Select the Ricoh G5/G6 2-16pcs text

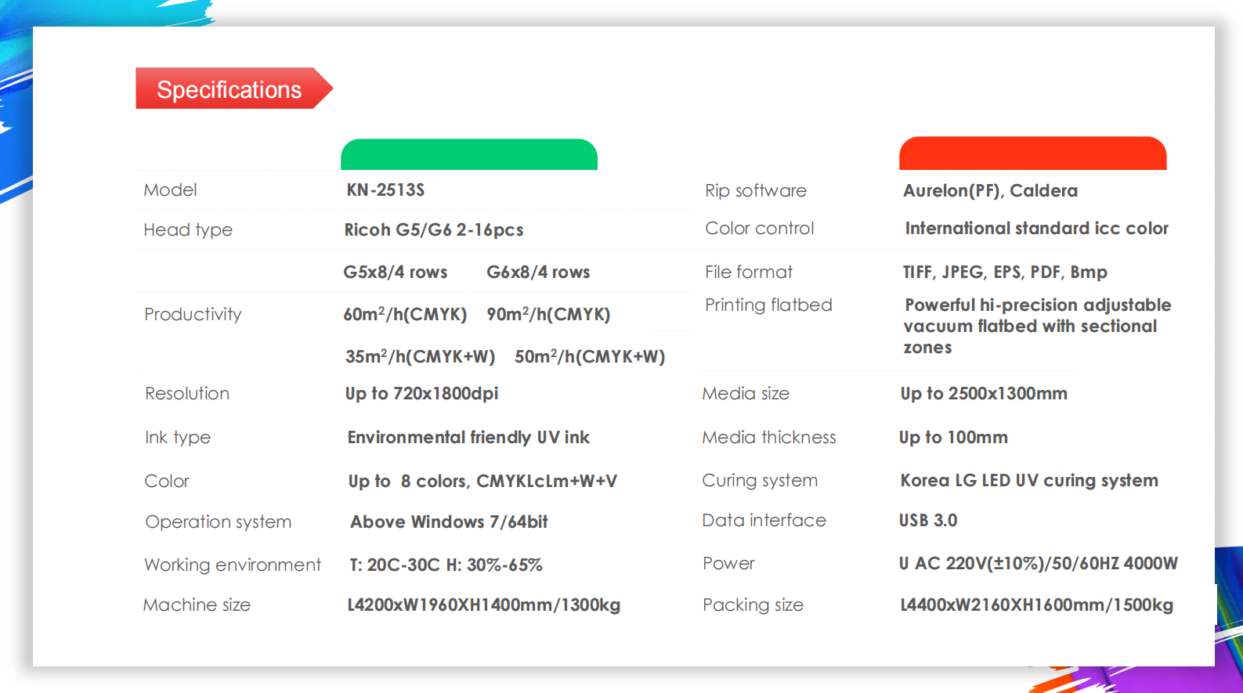point(433,230)
